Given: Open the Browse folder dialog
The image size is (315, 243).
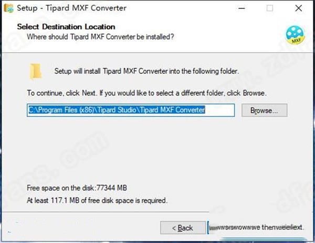Looking at the screenshot, I should [265, 110].
